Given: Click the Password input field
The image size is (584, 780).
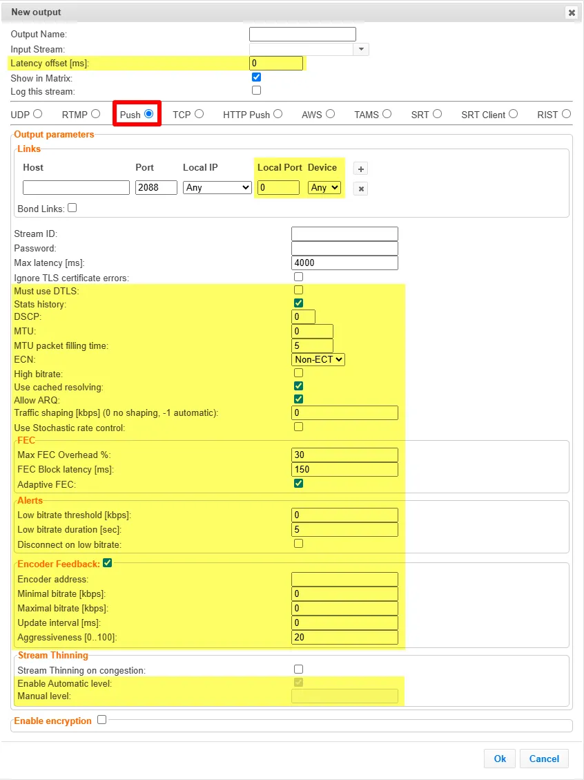Looking at the screenshot, I should tap(345, 248).
